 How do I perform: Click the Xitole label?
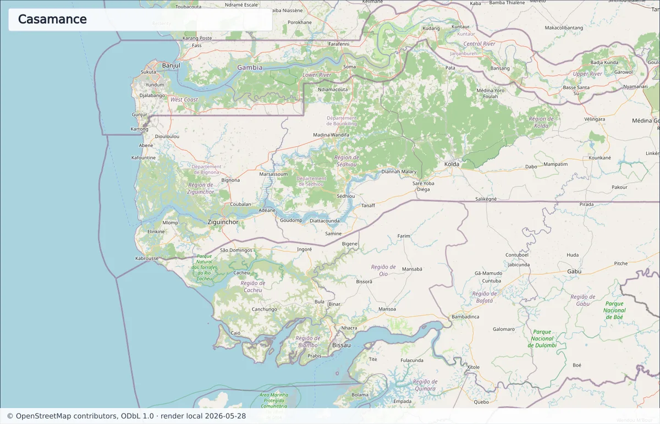[x=473, y=367]
